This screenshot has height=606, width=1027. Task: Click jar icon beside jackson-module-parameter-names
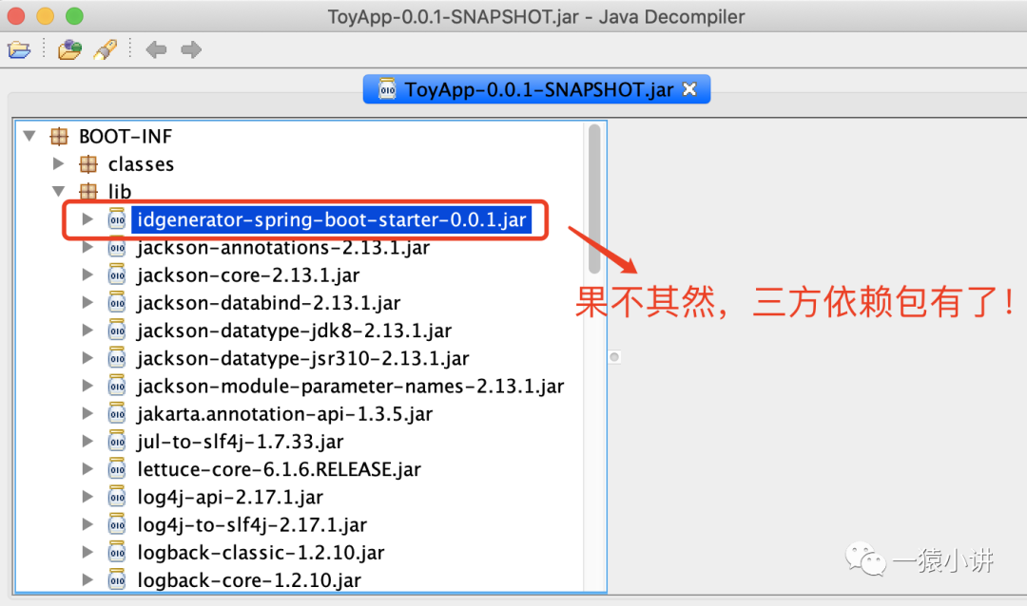coord(117,387)
